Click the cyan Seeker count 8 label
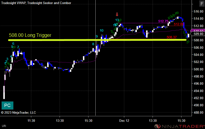 pos(93,44)
